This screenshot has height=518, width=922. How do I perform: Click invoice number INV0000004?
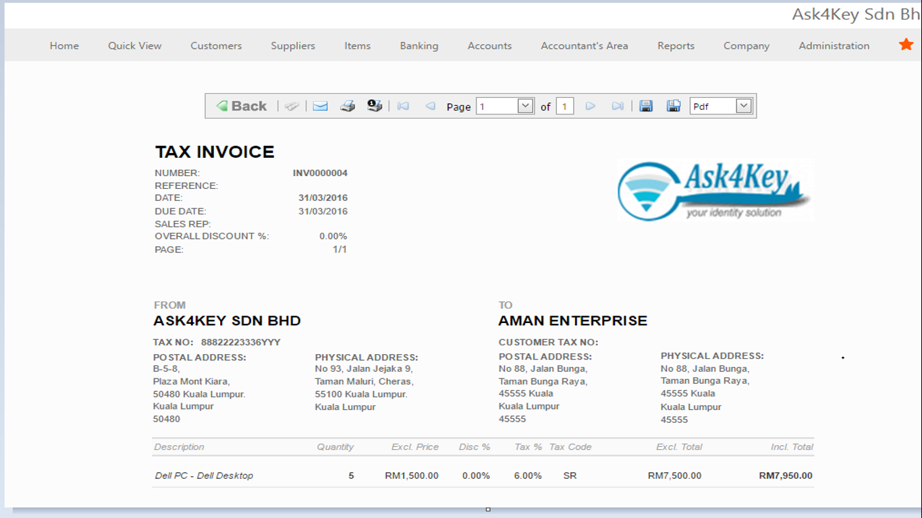pos(320,173)
